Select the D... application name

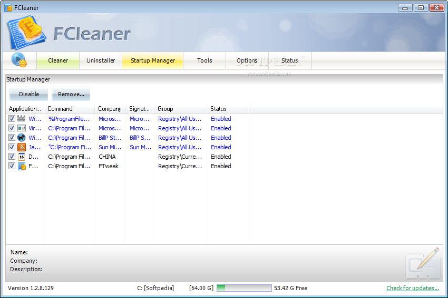[x=33, y=157]
